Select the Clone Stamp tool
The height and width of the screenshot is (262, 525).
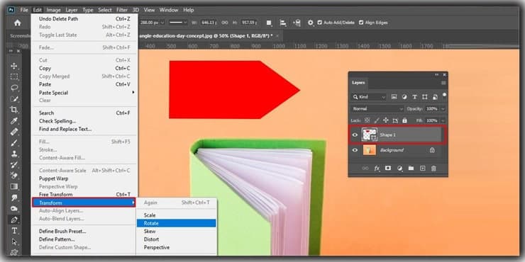tap(14, 154)
